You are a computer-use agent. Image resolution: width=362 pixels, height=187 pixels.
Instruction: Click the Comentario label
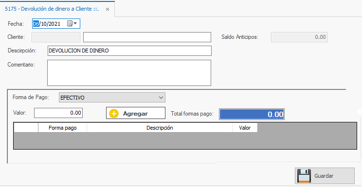pos(21,65)
